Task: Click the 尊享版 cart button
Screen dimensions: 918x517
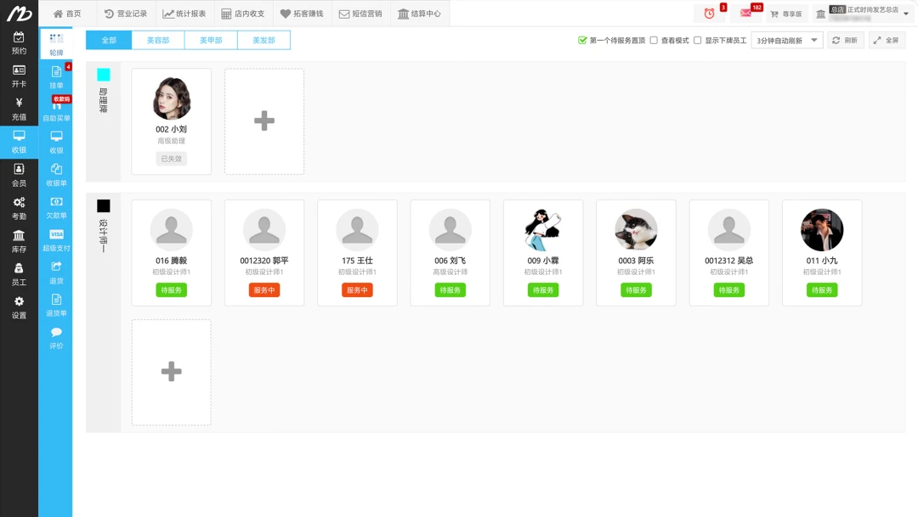Action: (x=785, y=14)
